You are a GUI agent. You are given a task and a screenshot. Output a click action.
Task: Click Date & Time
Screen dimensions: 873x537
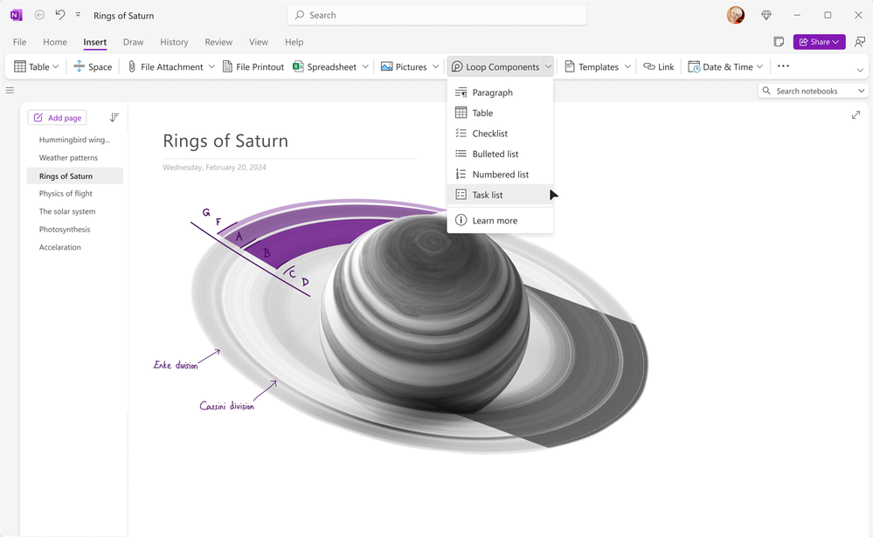tap(720, 66)
